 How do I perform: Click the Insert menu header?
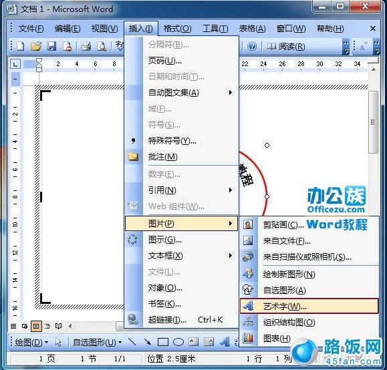[140, 29]
